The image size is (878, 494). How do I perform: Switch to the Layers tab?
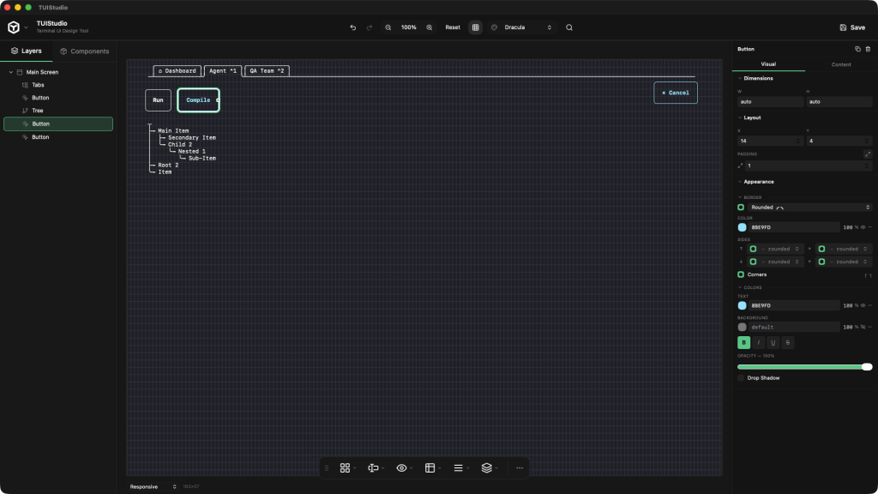pyautogui.click(x=27, y=51)
